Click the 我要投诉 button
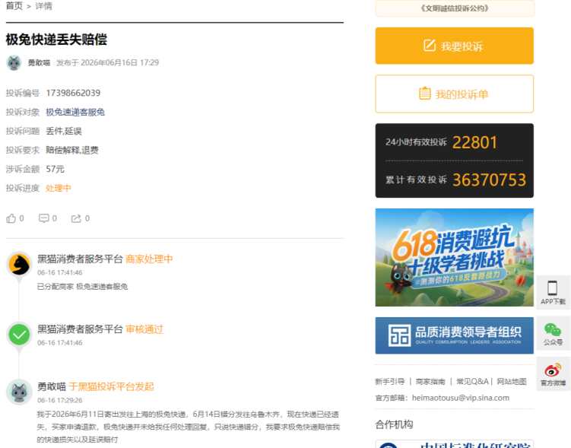Screen dimensions: 571x448 [455, 46]
